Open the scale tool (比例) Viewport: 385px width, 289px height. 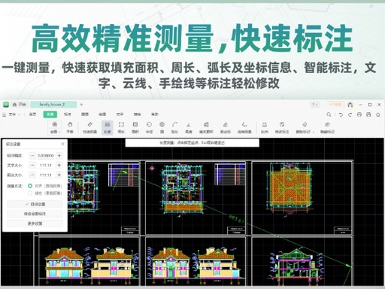265,127
